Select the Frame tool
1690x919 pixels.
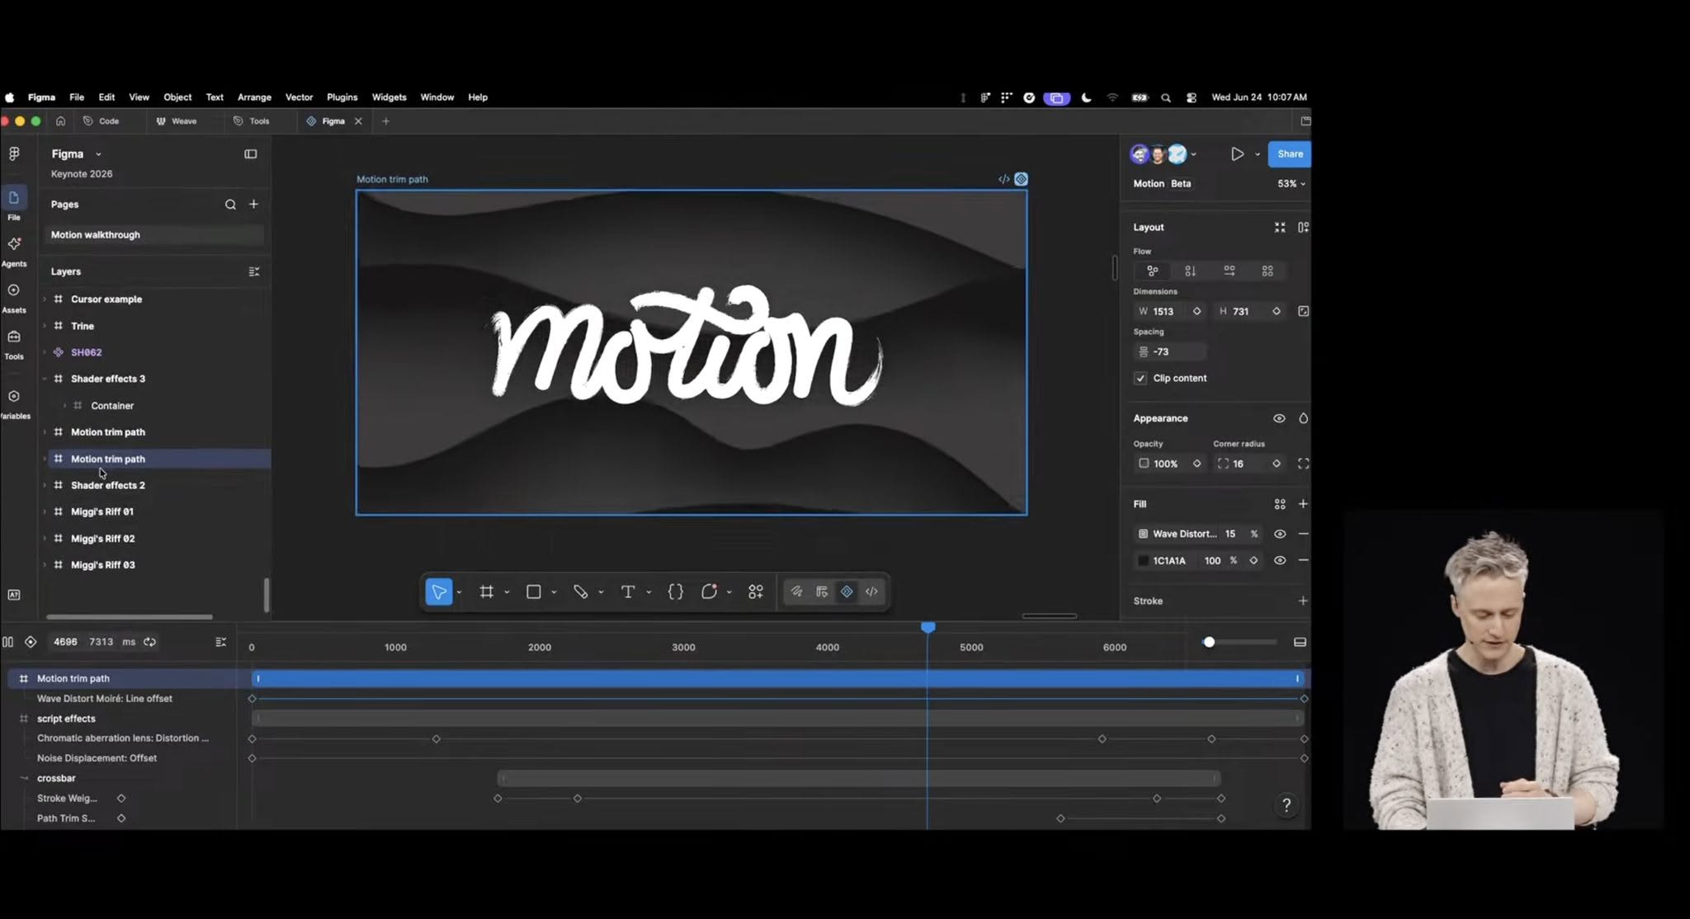click(487, 591)
